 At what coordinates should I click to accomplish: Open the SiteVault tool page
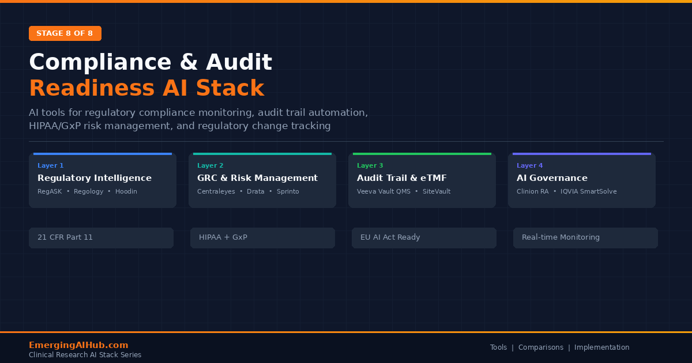click(437, 191)
